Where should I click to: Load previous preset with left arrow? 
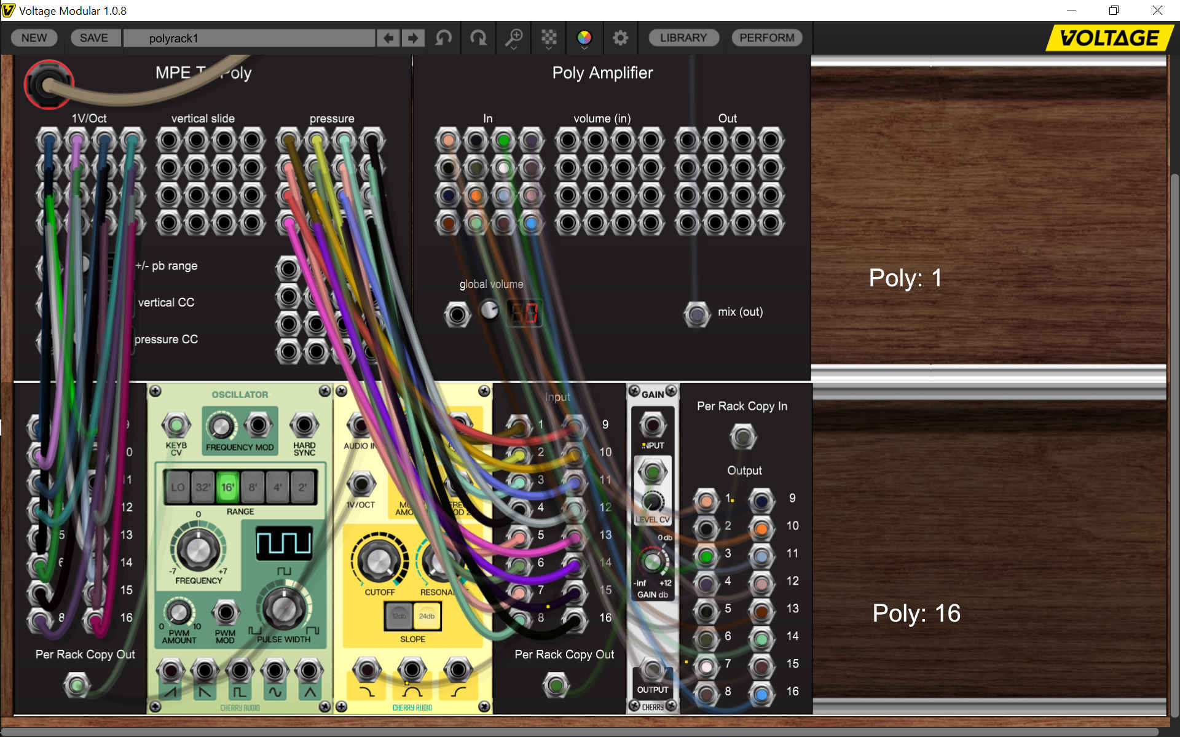[x=388, y=38]
